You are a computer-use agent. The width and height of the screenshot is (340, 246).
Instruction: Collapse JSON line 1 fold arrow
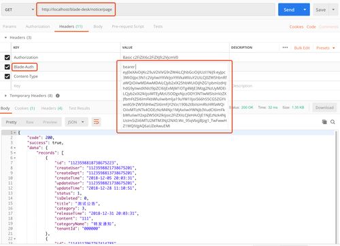pos(15,133)
